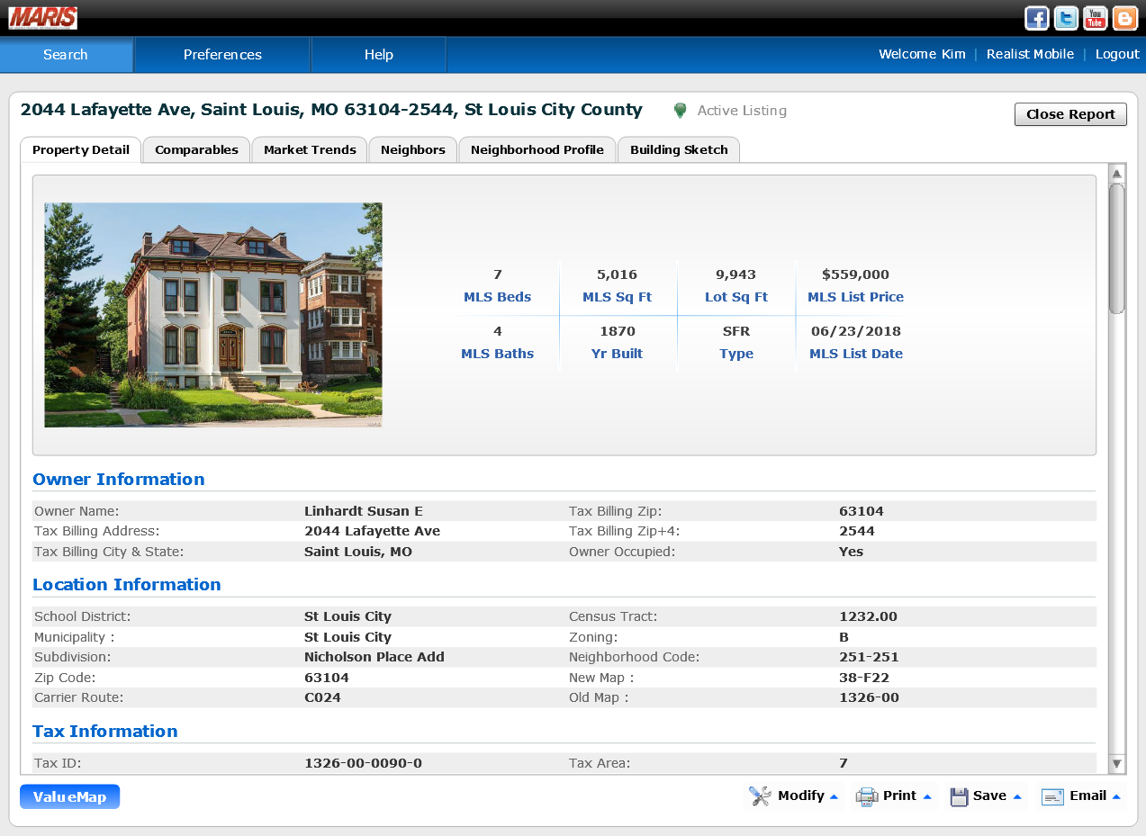This screenshot has width=1146, height=836.
Task: Click the Modify tools icon
Action: pos(761,796)
